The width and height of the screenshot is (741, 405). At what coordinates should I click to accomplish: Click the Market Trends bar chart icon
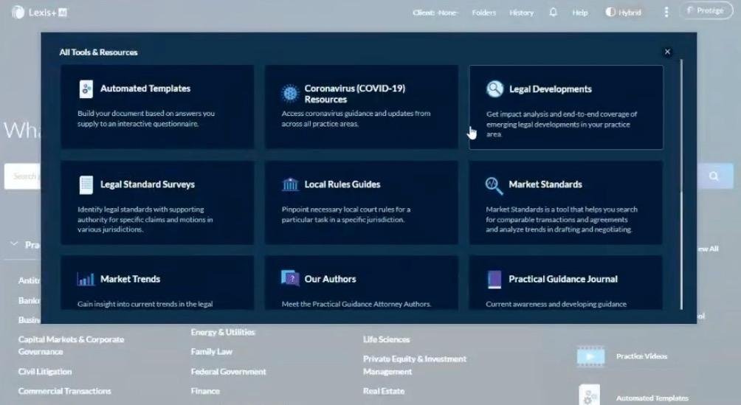[86, 279]
